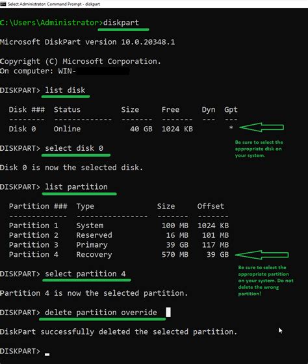
Task: Click the Partition 4 Recovery row
Action: [x=119, y=254]
